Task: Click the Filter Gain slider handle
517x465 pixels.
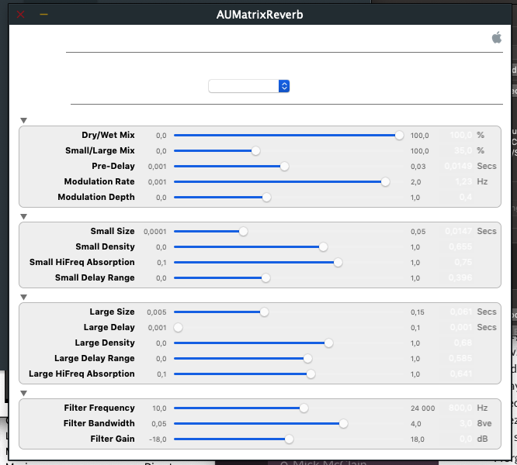Action: coord(290,439)
